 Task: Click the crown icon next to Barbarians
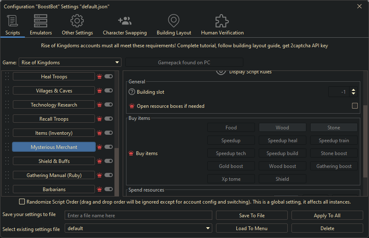tap(100, 189)
